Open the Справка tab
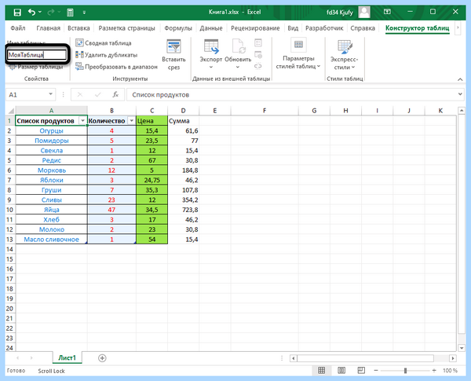The width and height of the screenshot is (471, 381). pyautogui.click(x=363, y=28)
